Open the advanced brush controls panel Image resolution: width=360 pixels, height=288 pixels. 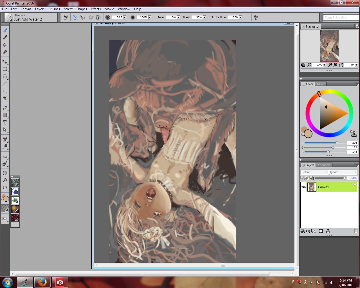(x=256, y=17)
